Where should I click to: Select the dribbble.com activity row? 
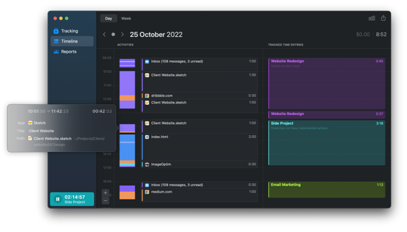point(199,95)
